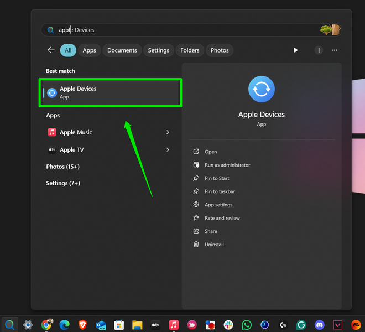Expand Apple TV options chevron

[168, 150]
